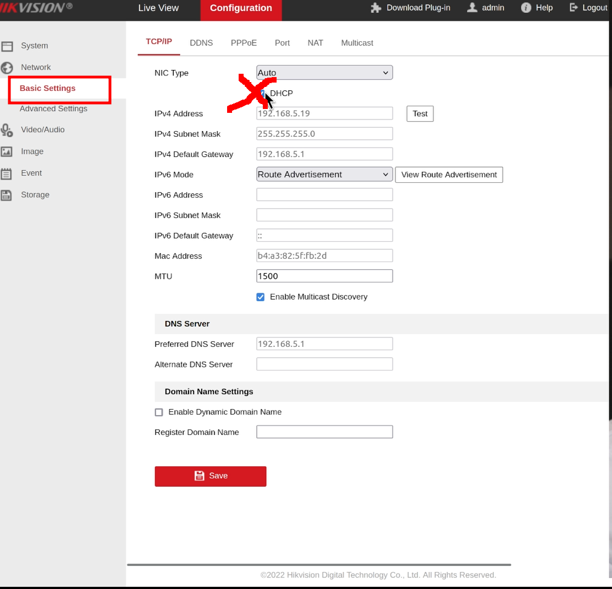Open Advanced Settings under Network
Screen dimensions: 612x589
click(53, 108)
